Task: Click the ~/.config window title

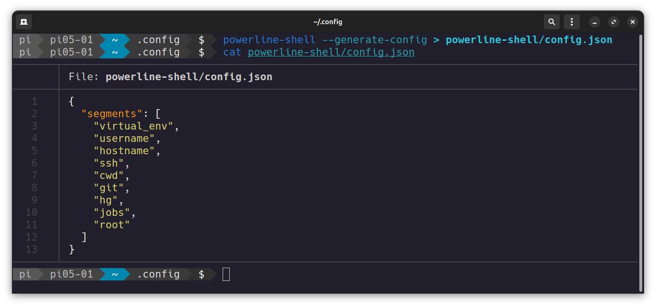Action: [x=328, y=22]
